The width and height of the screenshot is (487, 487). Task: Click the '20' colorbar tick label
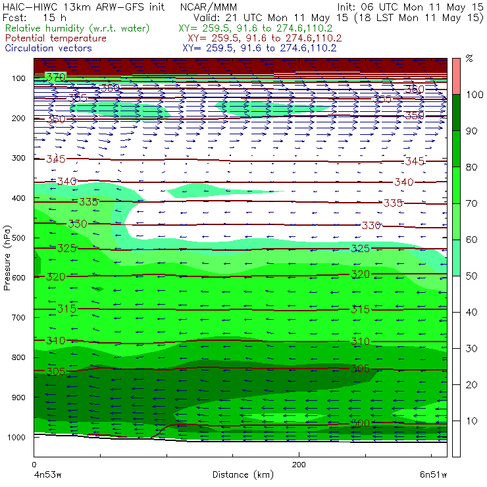[x=472, y=385]
